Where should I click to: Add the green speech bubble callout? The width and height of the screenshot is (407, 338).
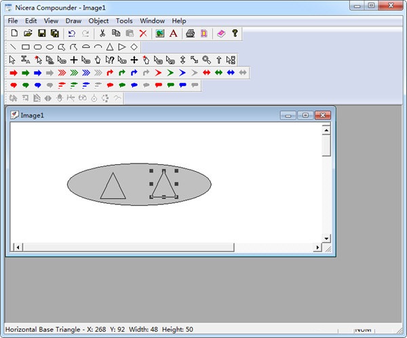click(26, 86)
